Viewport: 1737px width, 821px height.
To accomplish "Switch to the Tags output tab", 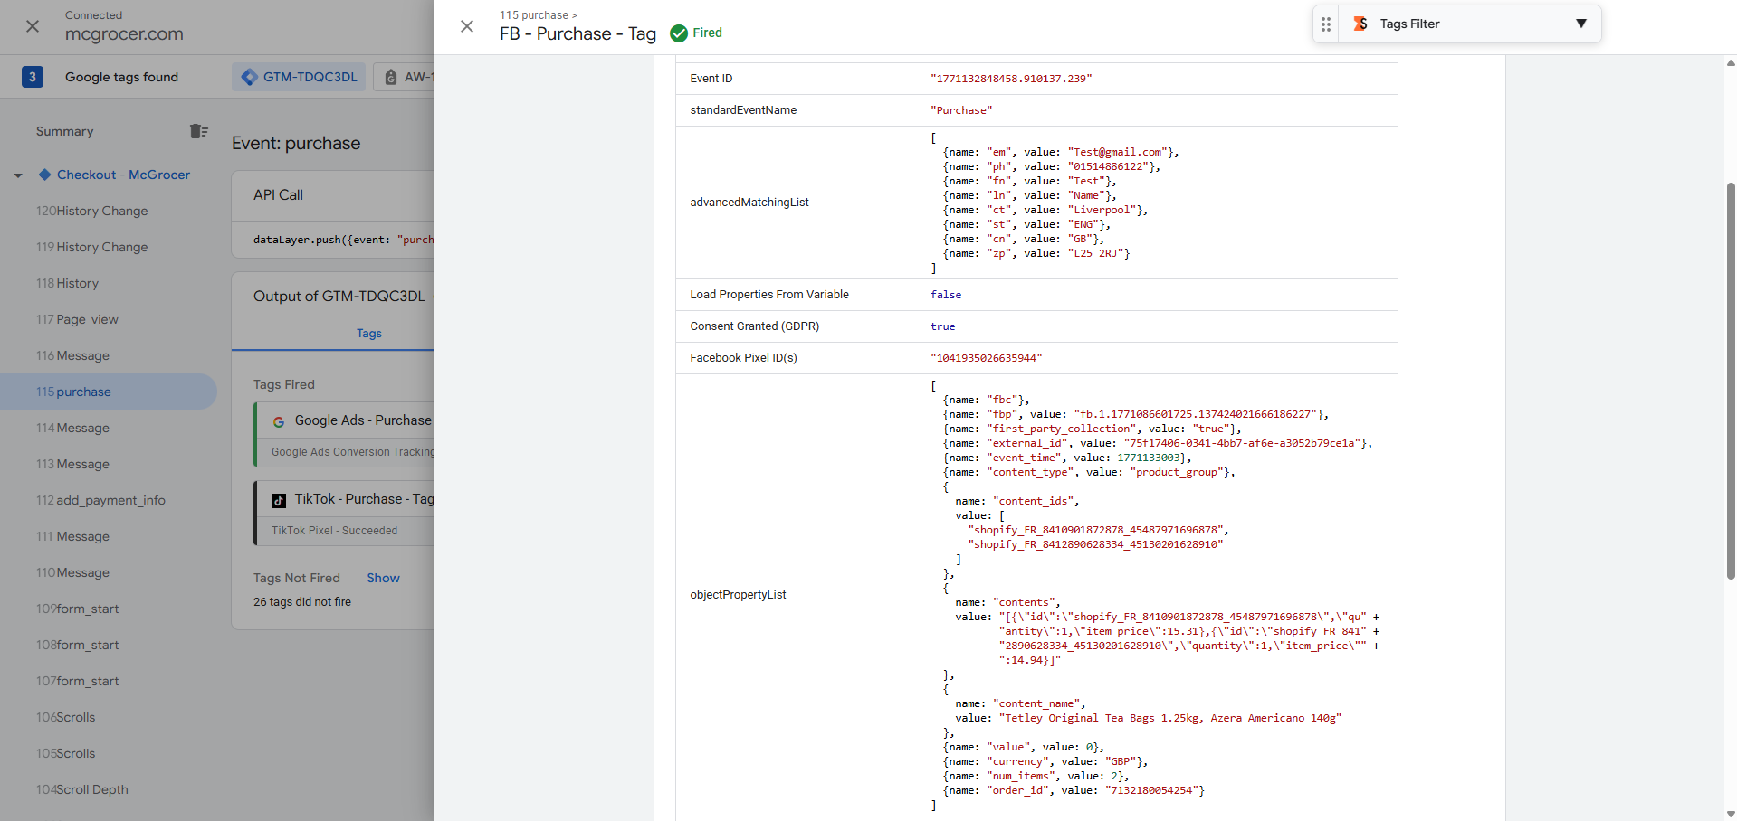I will tap(368, 334).
